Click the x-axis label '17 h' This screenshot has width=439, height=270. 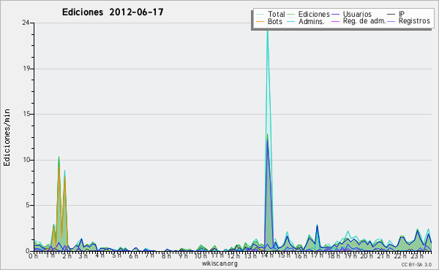click(318, 255)
